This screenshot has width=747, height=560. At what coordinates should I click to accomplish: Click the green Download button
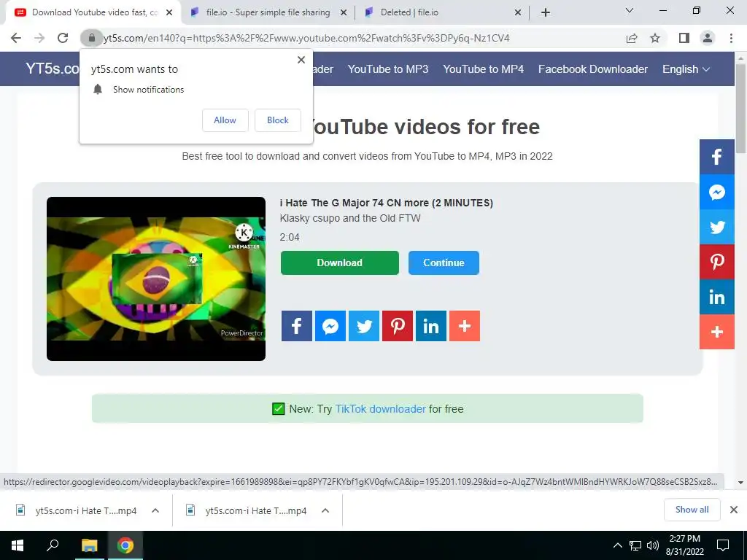340,262
